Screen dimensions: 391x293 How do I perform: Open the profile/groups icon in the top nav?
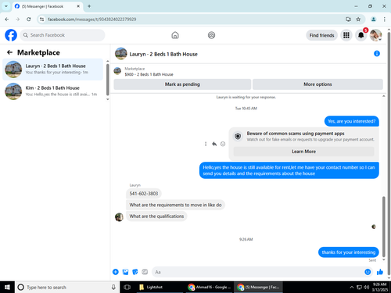coord(211,35)
